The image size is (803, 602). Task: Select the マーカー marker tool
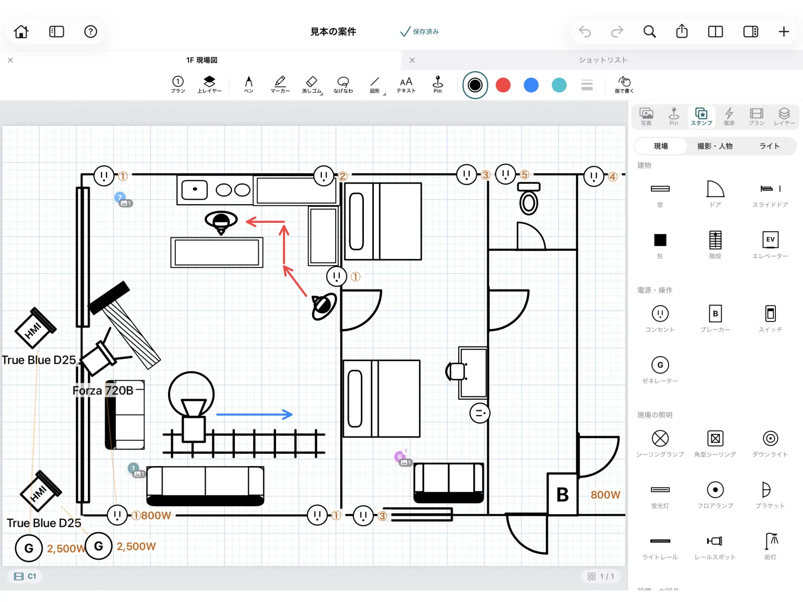(x=280, y=84)
